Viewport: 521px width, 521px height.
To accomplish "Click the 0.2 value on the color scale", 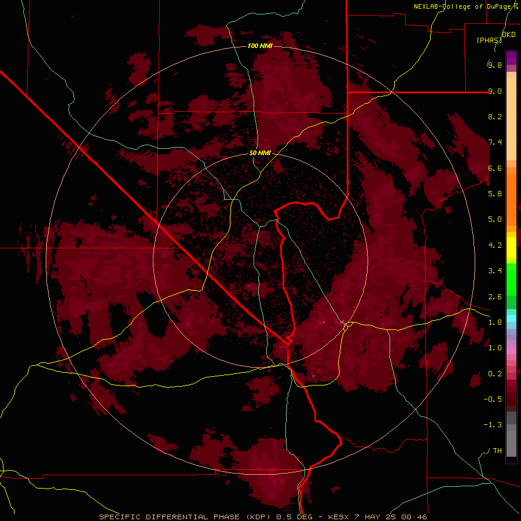I will point(495,374).
